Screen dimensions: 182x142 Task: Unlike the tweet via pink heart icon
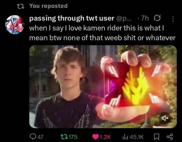point(95,137)
